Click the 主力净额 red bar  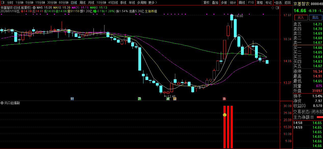click(x=319, y=117)
